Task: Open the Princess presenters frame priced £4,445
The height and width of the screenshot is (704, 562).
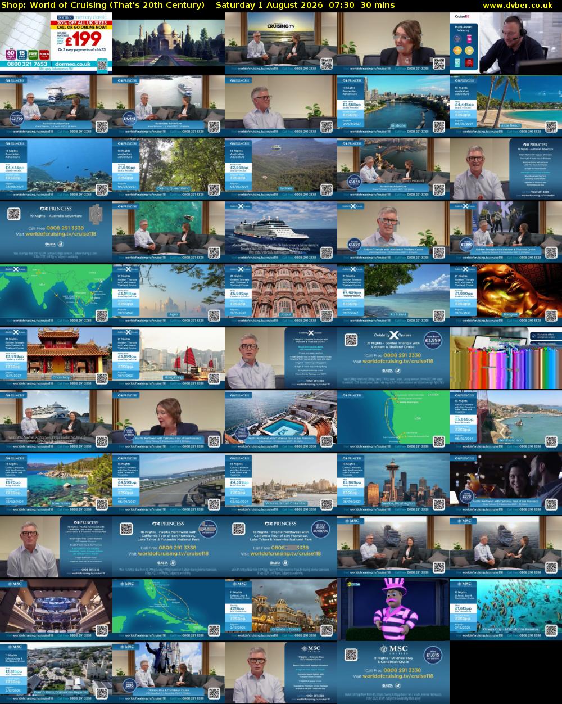Action: coord(169,105)
